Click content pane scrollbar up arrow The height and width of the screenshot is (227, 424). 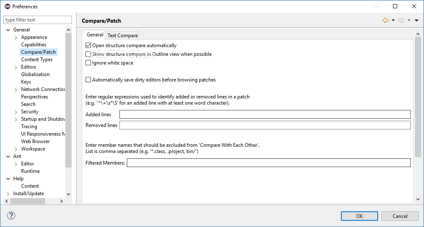[418, 34]
